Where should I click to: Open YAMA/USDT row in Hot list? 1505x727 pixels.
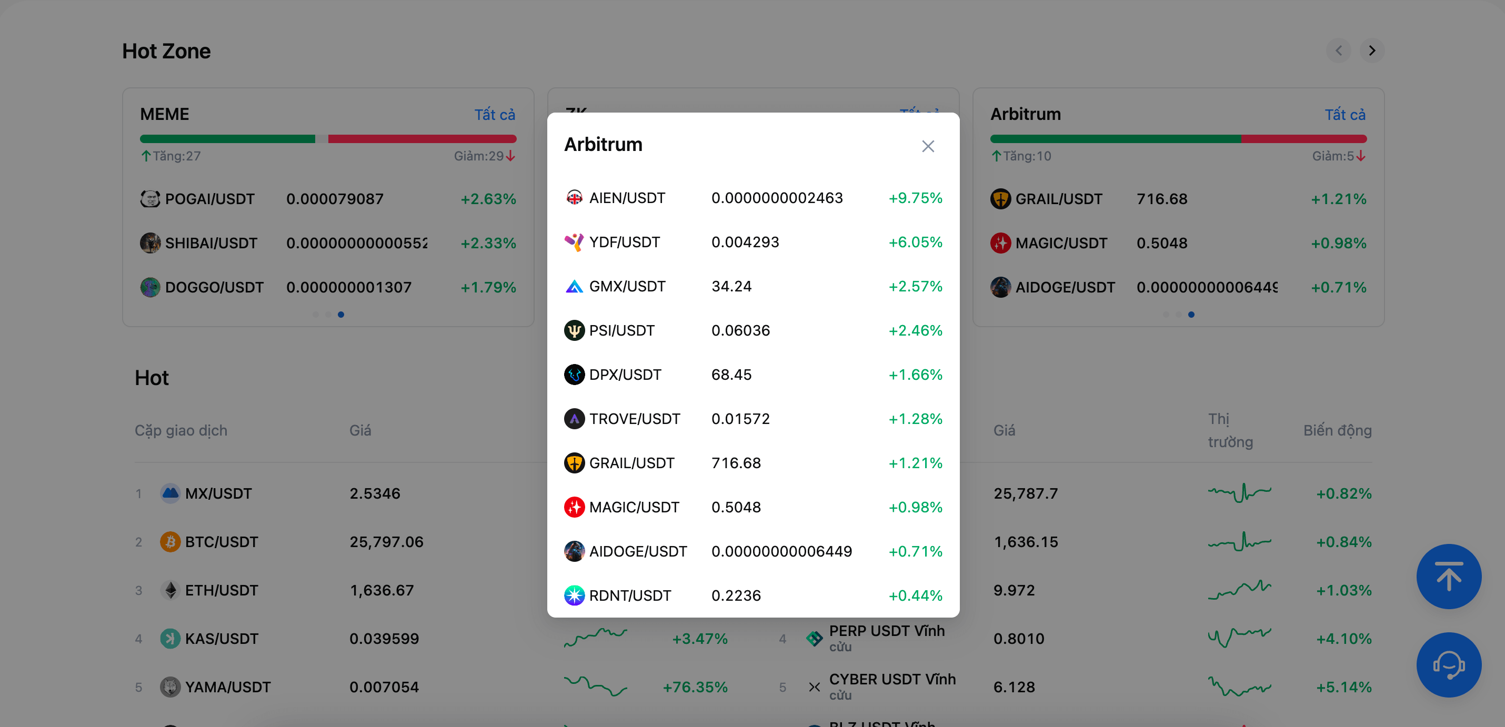(431, 686)
